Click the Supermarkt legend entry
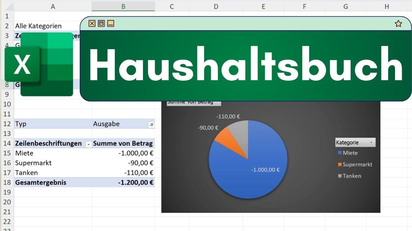The width and height of the screenshot is (412, 231). (x=355, y=165)
